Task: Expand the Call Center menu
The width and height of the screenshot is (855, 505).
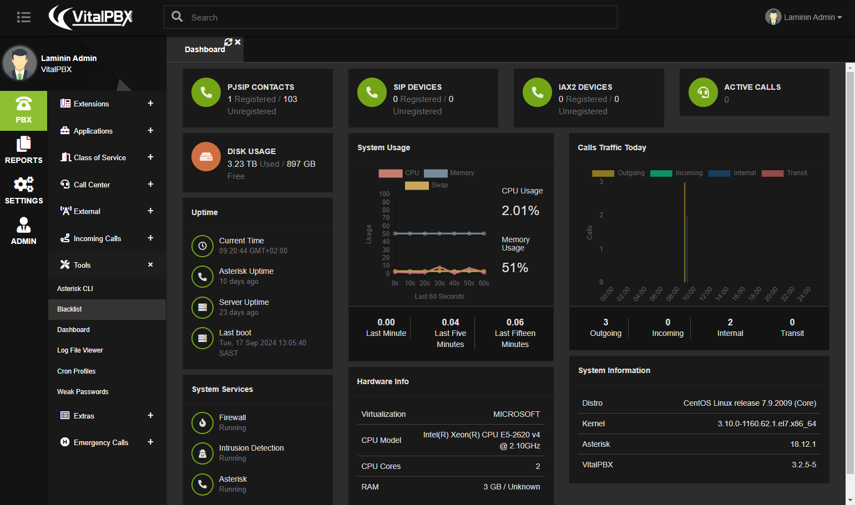Action: [x=107, y=185]
